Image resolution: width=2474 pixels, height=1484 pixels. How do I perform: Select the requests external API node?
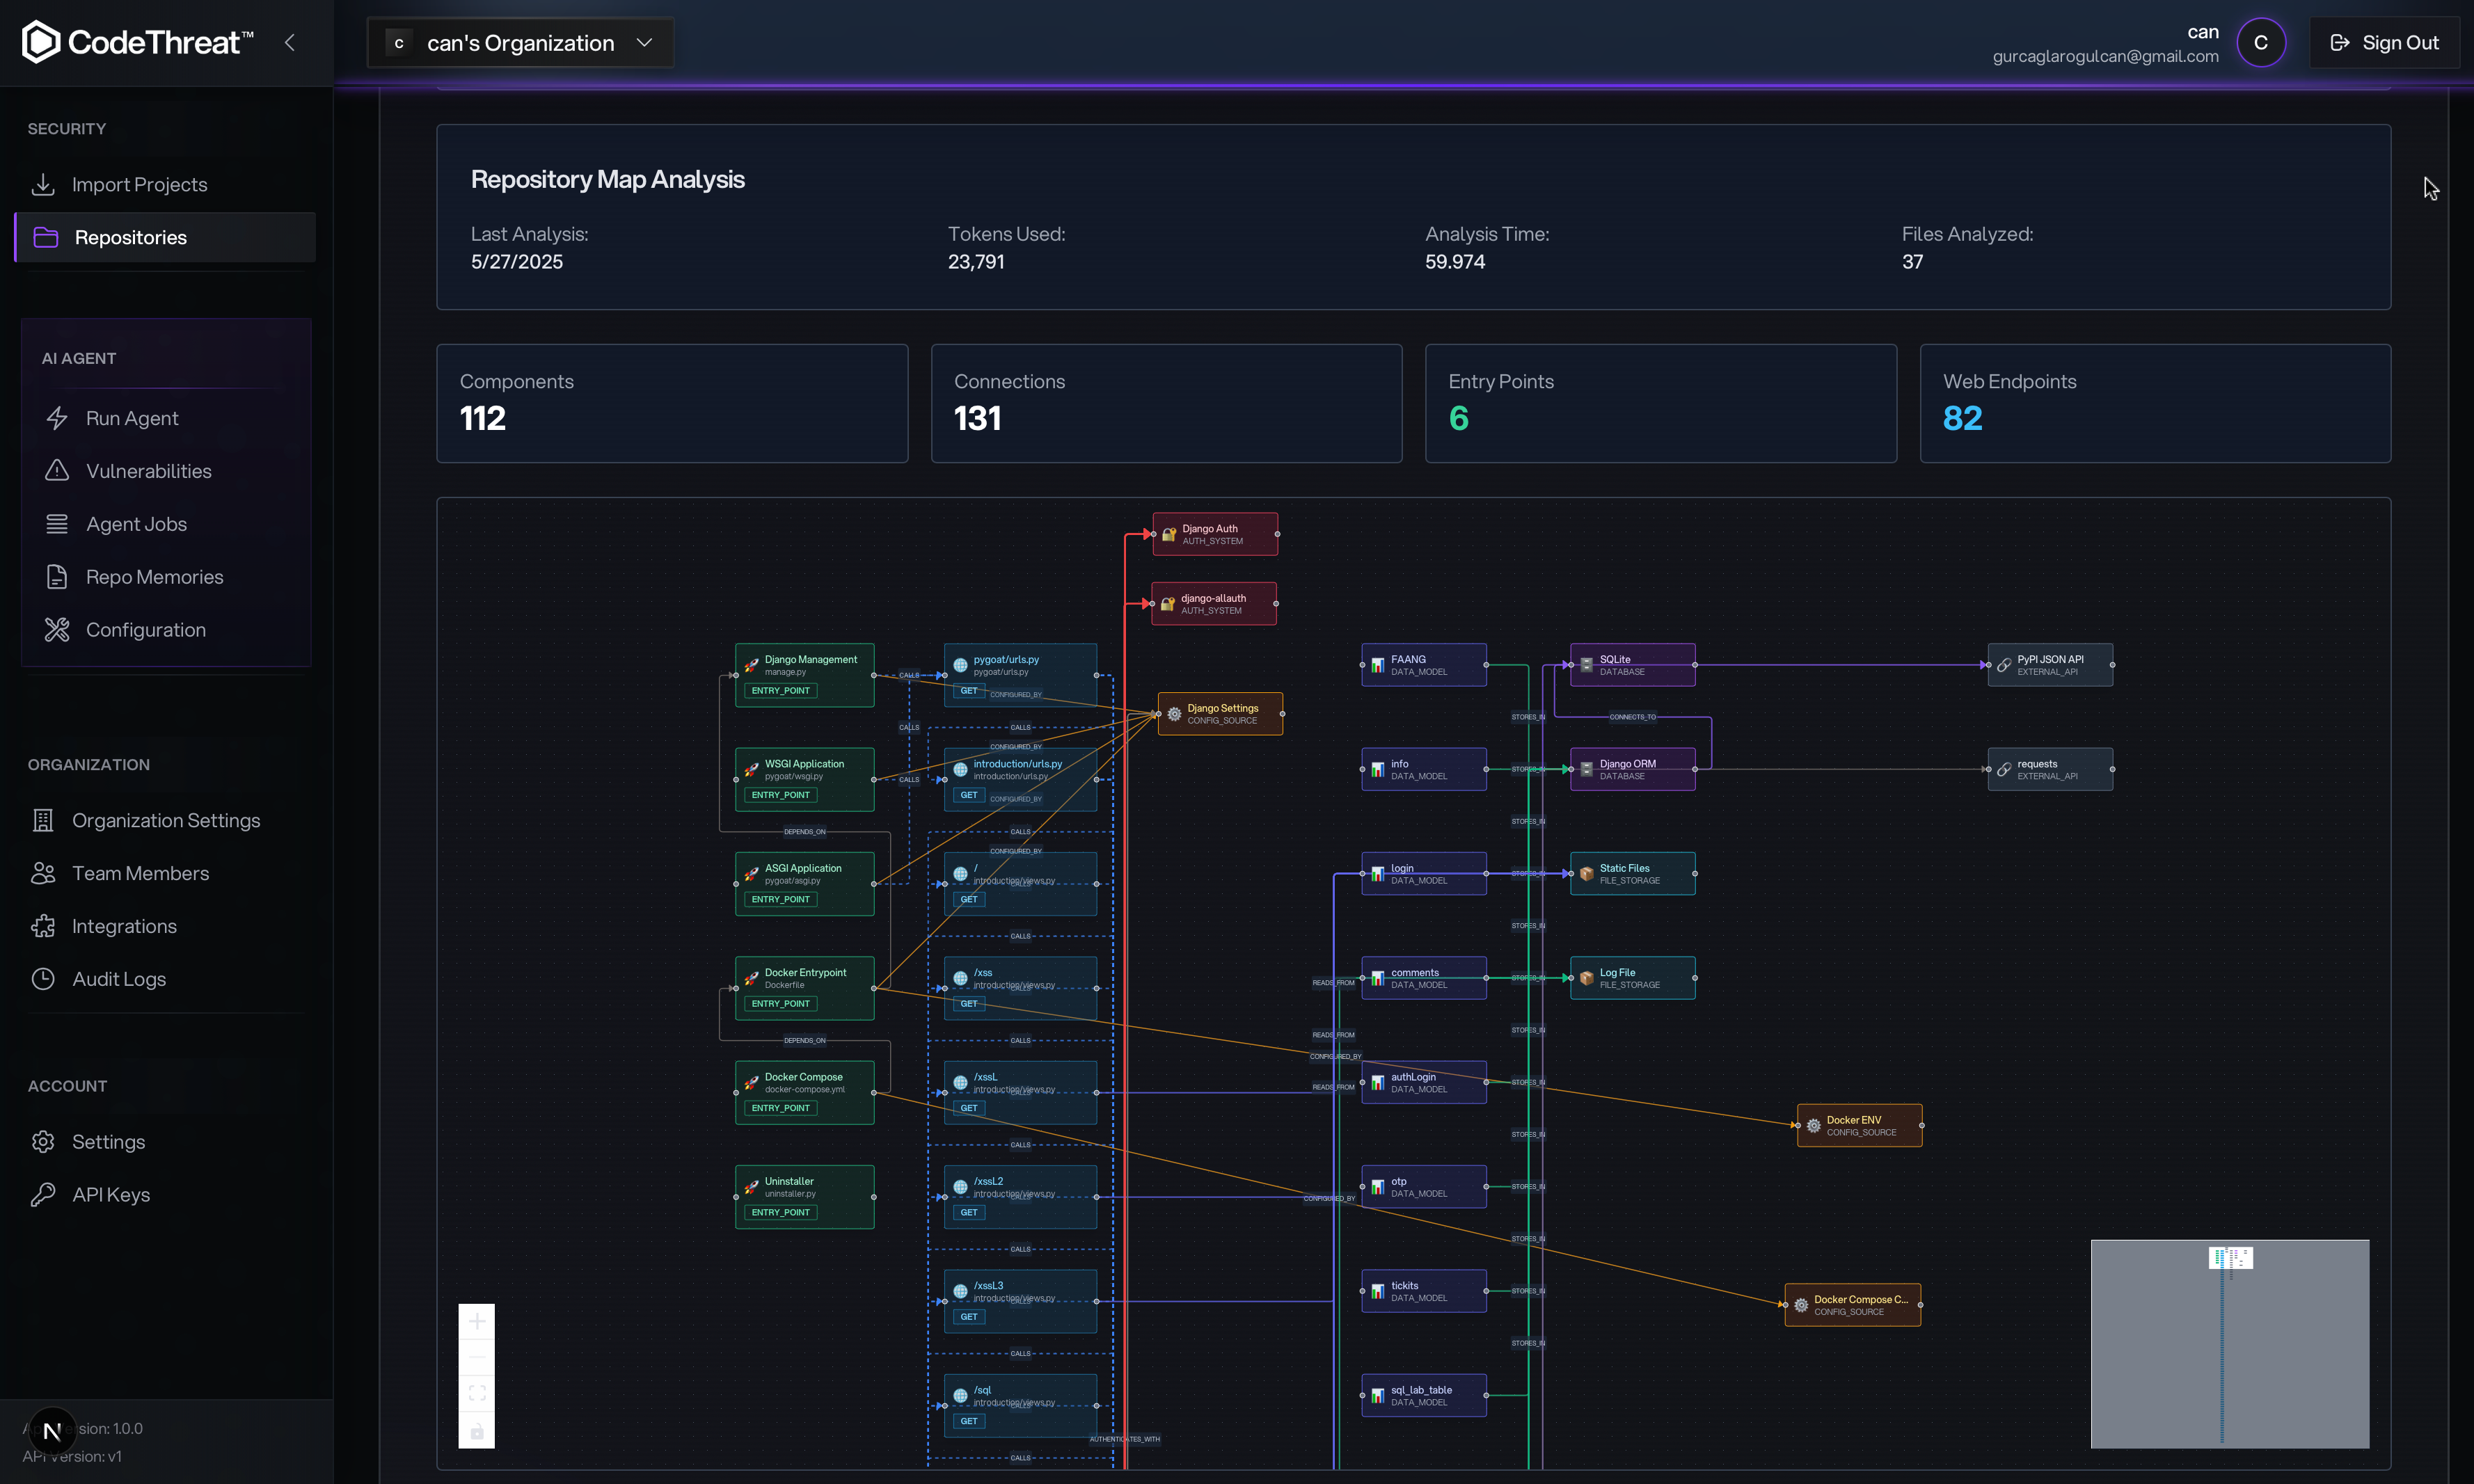(x=2050, y=769)
